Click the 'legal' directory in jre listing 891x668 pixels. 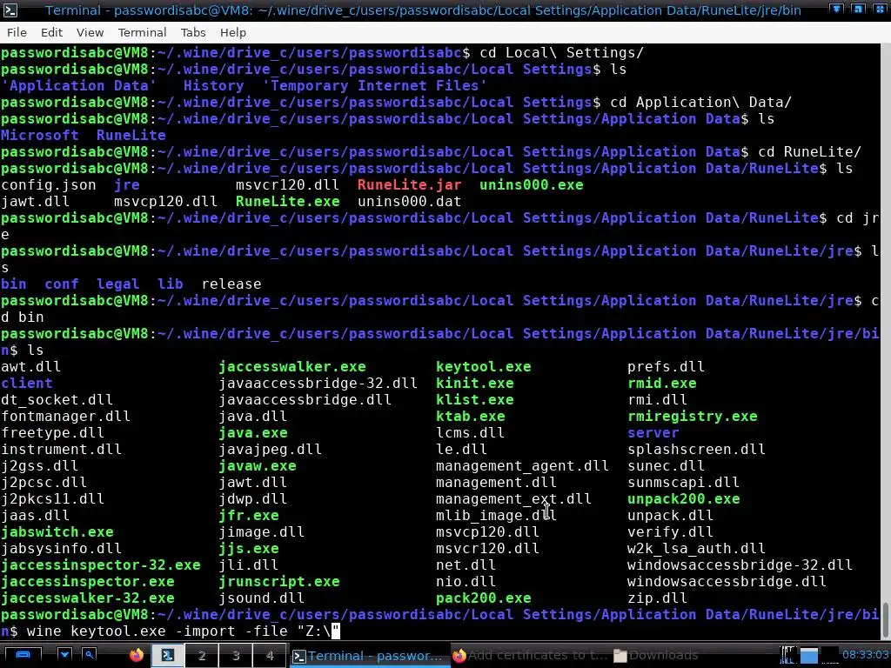click(x=117, y=284)
